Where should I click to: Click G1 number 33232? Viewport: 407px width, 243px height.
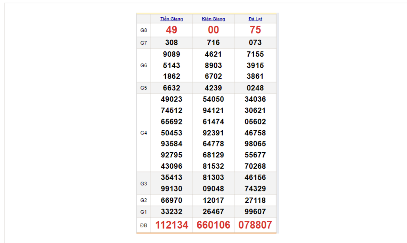pyautogui.click(x=172, y=212)
